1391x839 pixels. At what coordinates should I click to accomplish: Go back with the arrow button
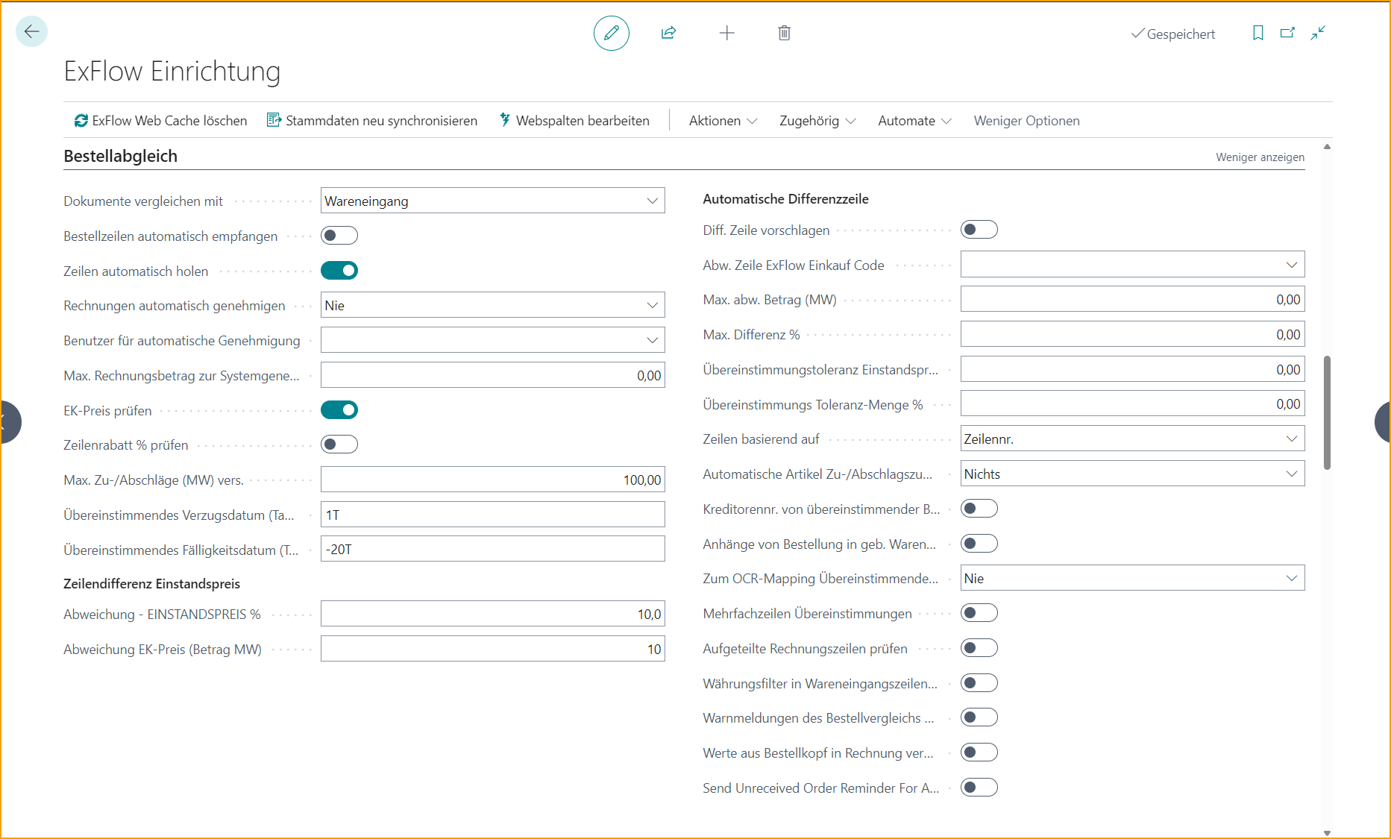[31, 31]
